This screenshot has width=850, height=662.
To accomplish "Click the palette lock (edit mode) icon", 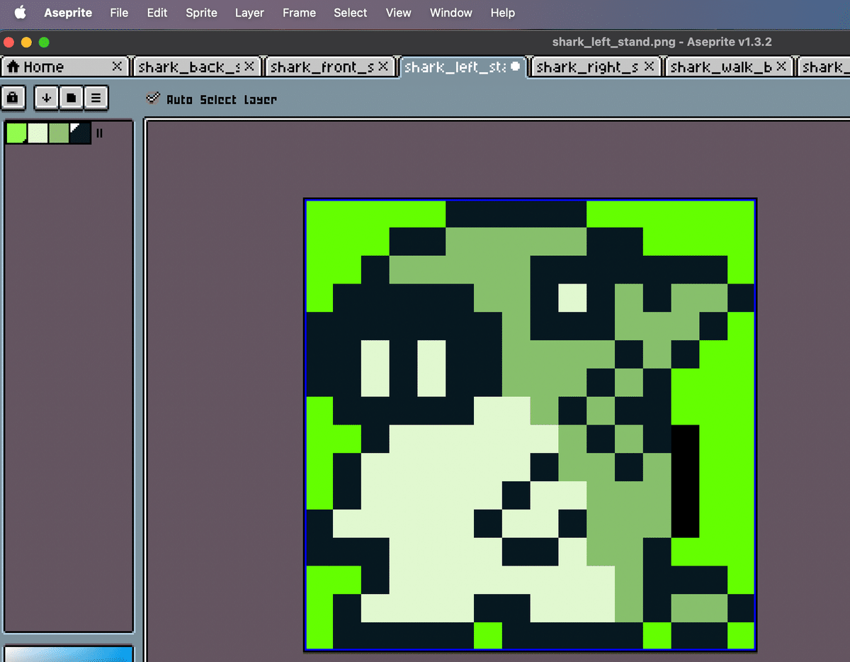I will tap(13, 98).
